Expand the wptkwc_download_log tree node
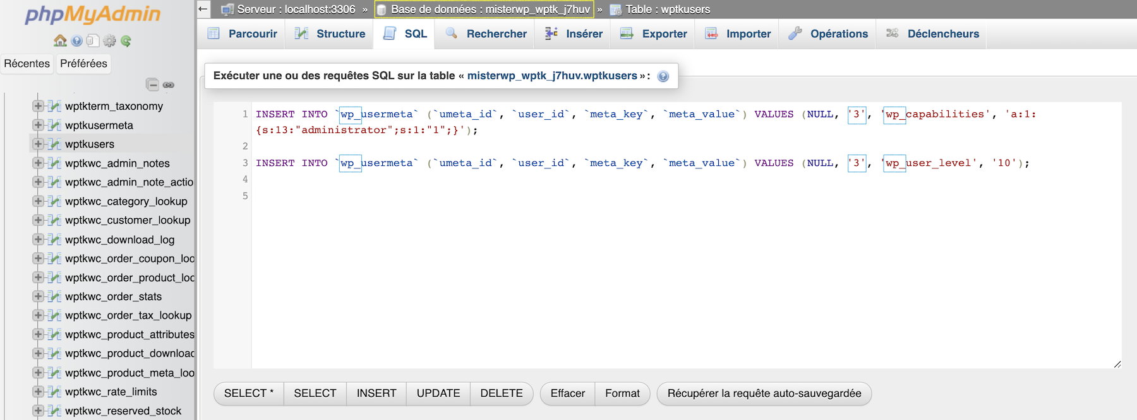This screenshot has width=1137, height=420. click(39, 240)
